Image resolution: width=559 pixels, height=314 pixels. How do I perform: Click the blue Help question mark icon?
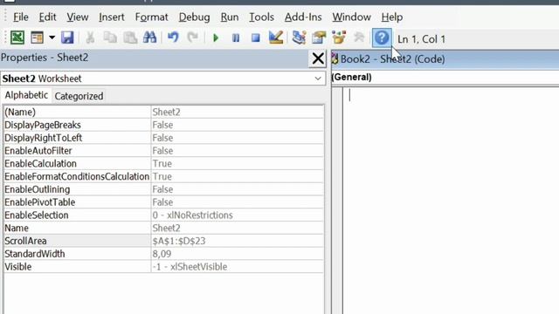tap(382, 38)
